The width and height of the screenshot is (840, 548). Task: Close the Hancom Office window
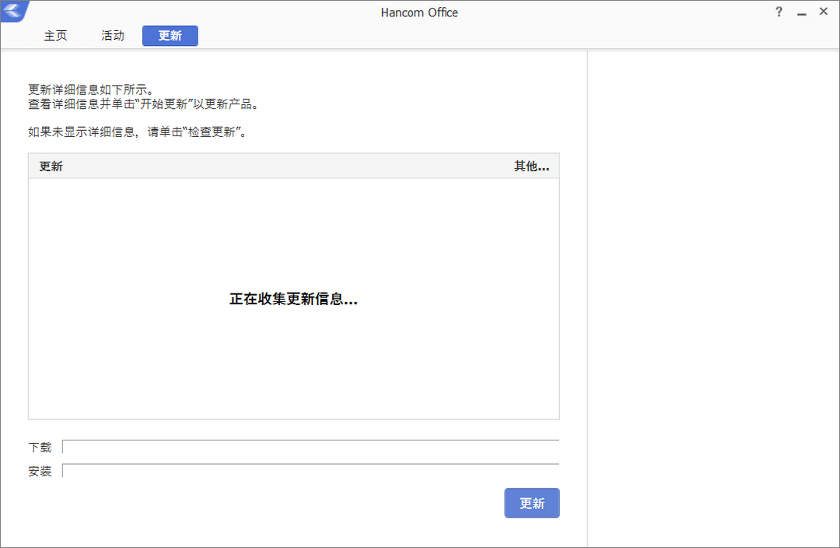click(x=824, y=12)
